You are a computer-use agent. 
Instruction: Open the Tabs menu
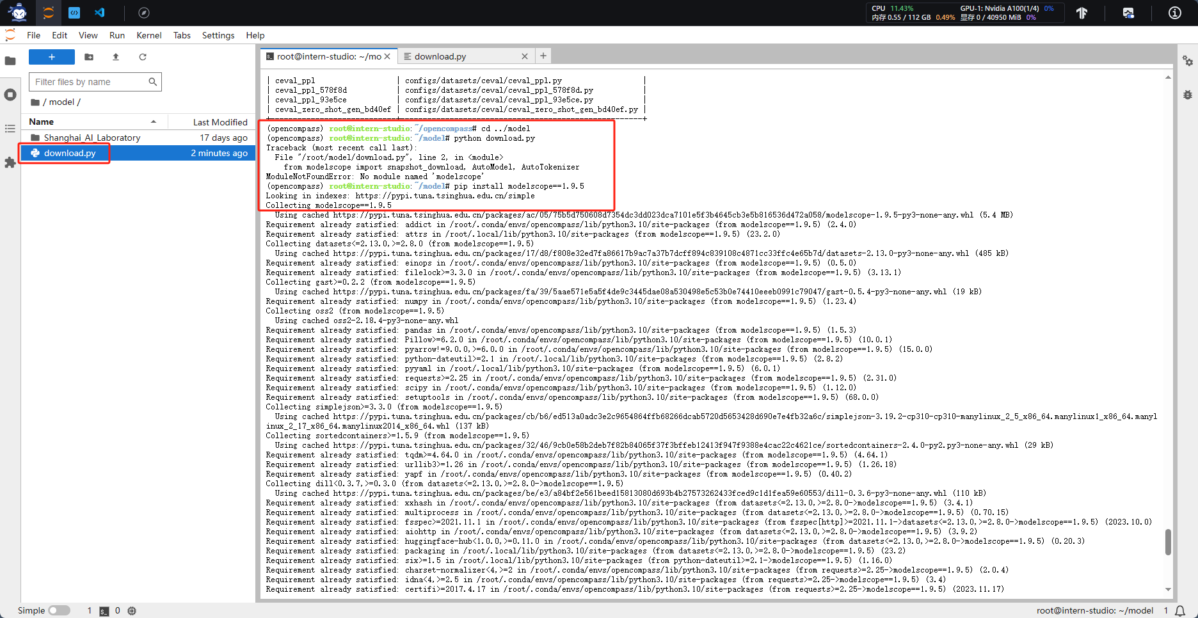click(x=182, y=35)
